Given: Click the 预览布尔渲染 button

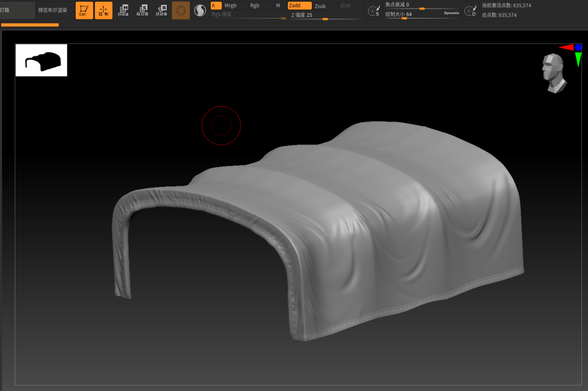Looking at the screenshot, I should click(52, 10).
